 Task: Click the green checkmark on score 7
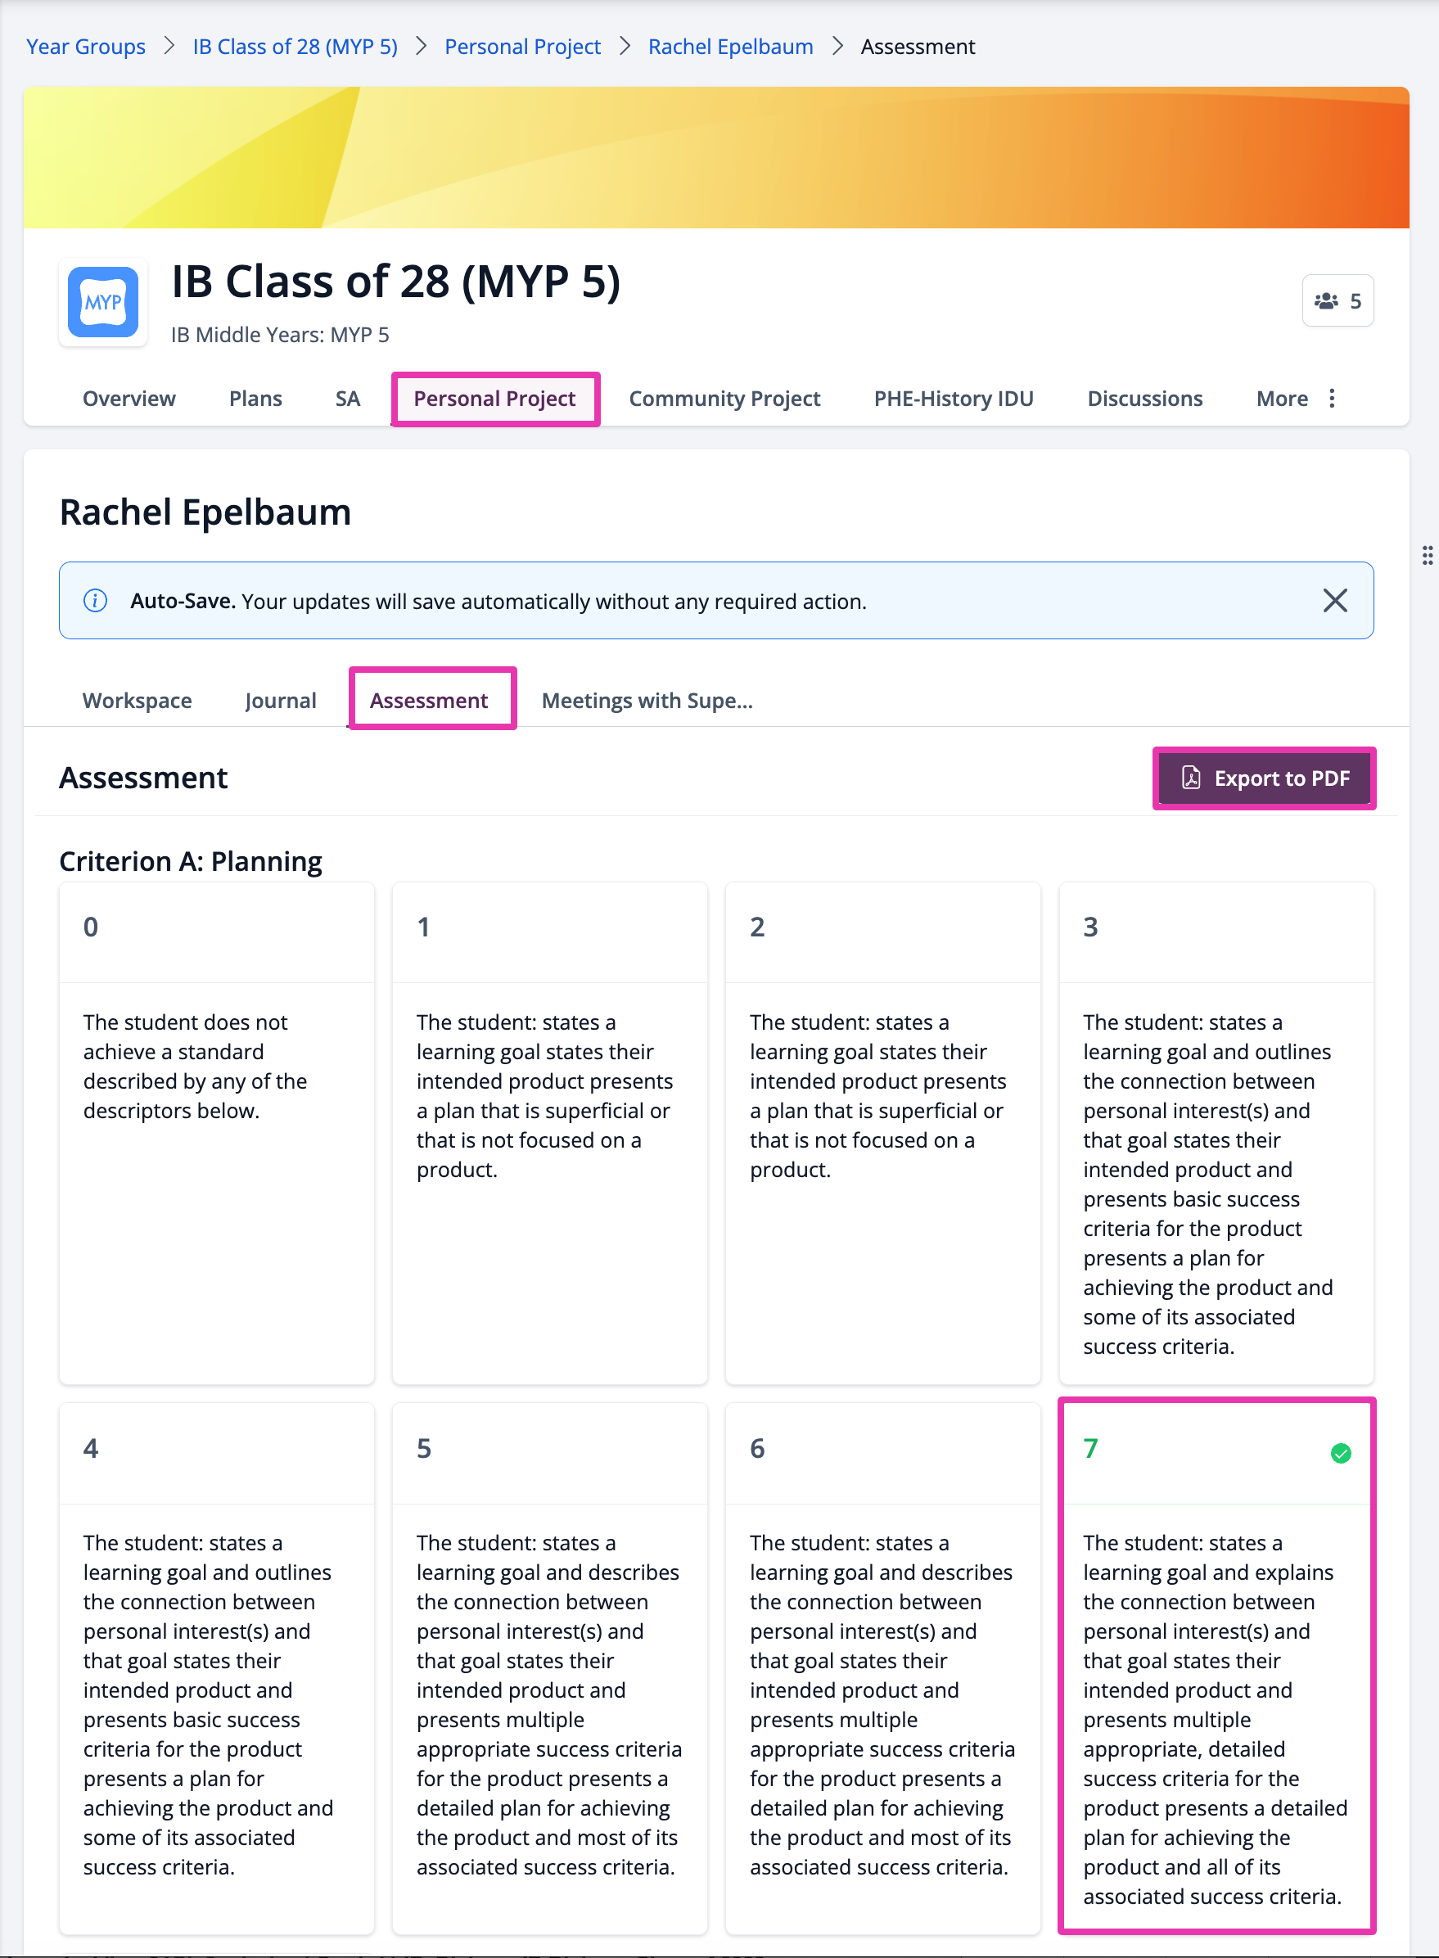coord(1341,1453)
